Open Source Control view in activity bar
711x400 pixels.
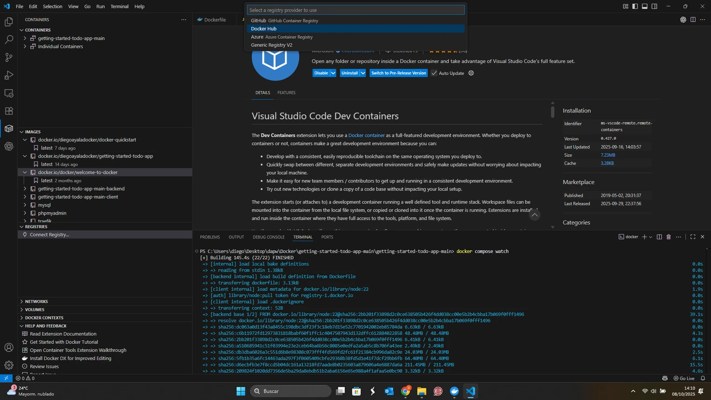[x=8, y=57]
